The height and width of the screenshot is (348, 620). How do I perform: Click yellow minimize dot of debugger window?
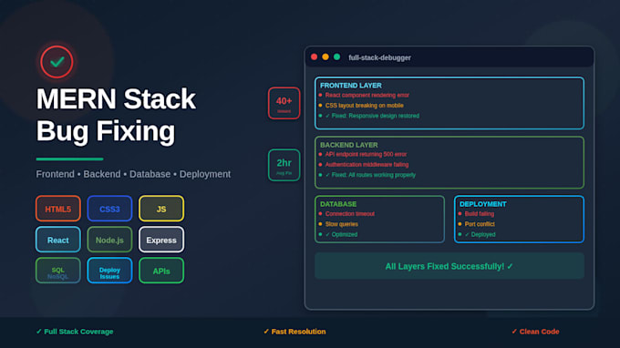pyautogui.click(x=325, y=56)
